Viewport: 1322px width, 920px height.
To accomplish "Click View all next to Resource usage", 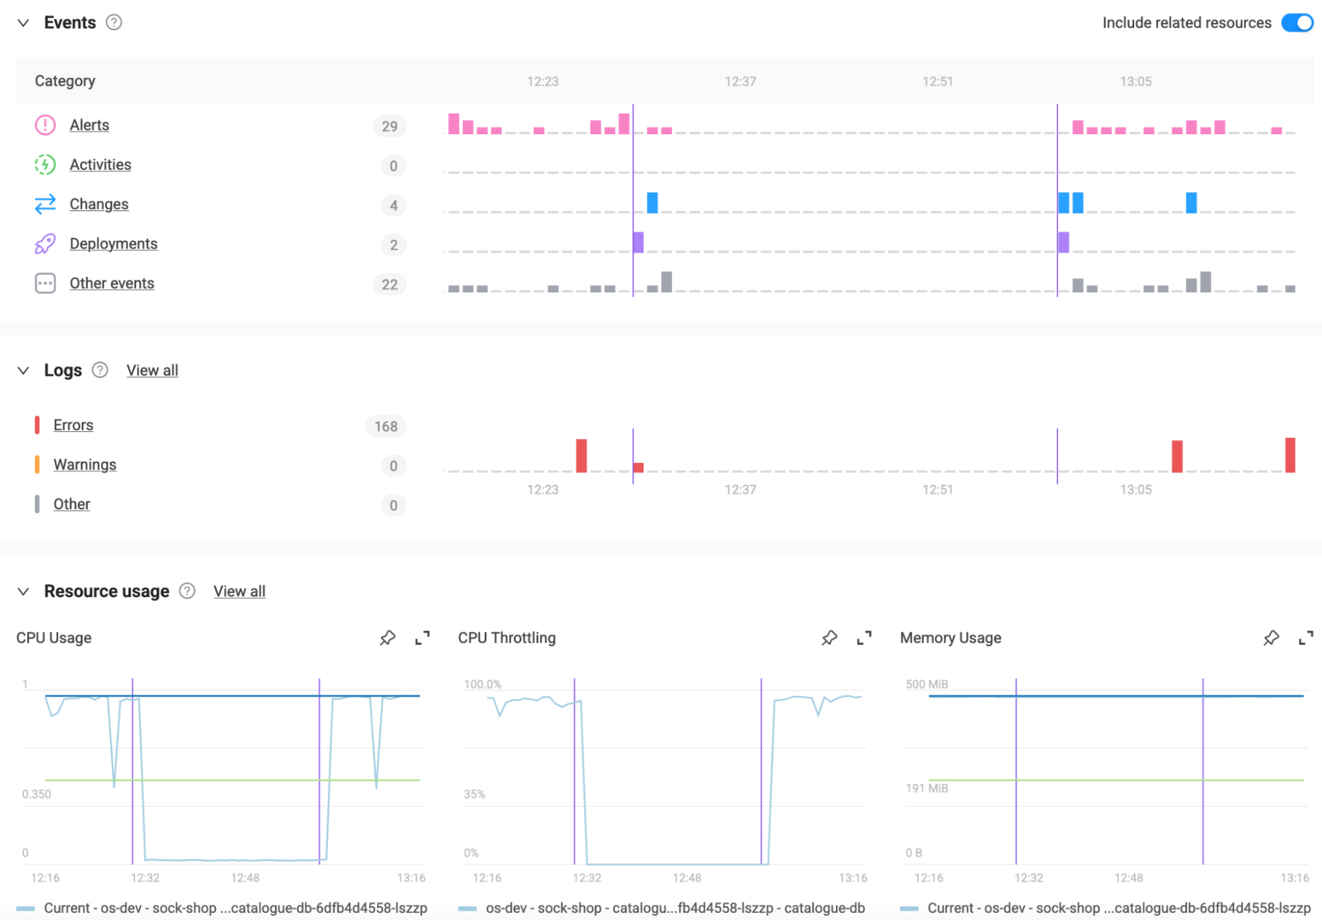I will tap(239, 591).
